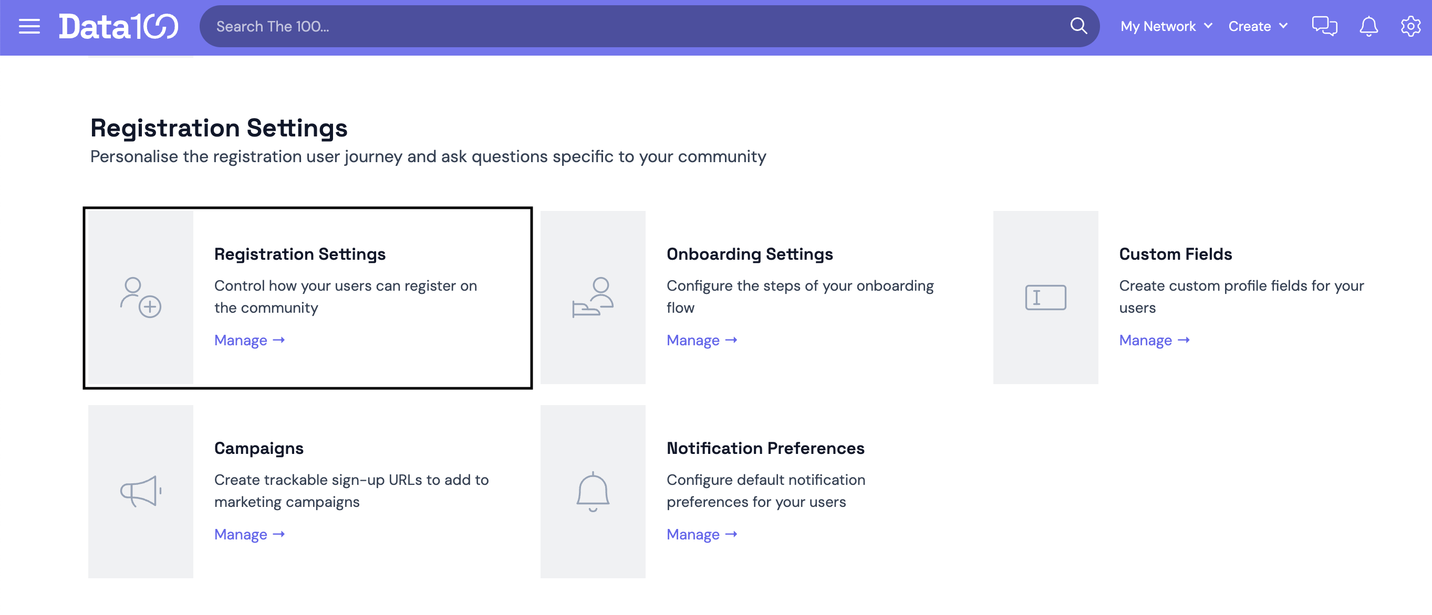Viewport: 1432px width, 615px height.
Task: Click Manage under Onboarding Settings
Action: 701,340
